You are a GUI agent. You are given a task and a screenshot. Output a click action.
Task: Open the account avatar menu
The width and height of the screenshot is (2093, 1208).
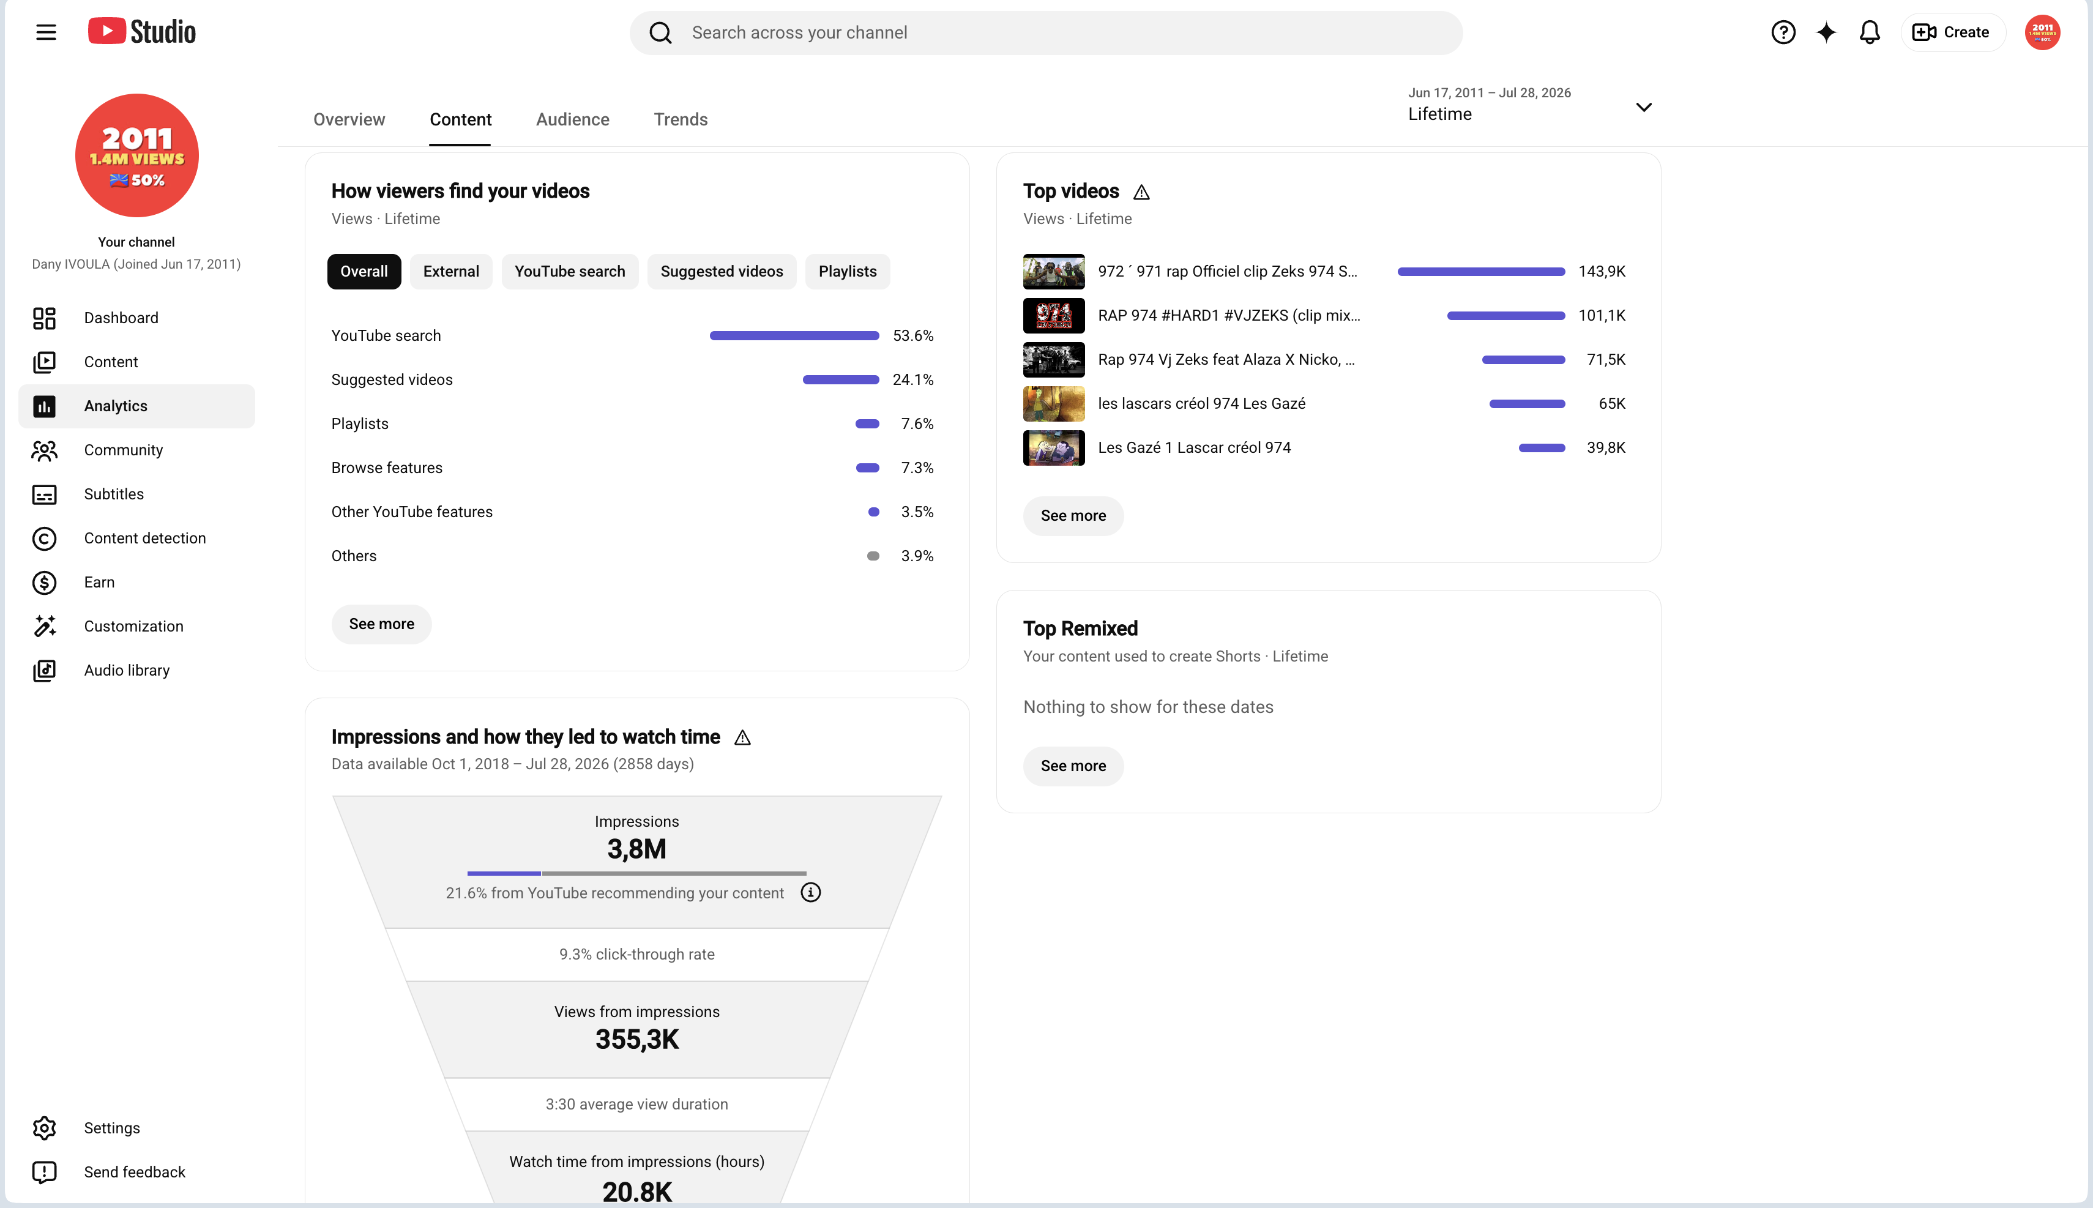[2042, 32]
